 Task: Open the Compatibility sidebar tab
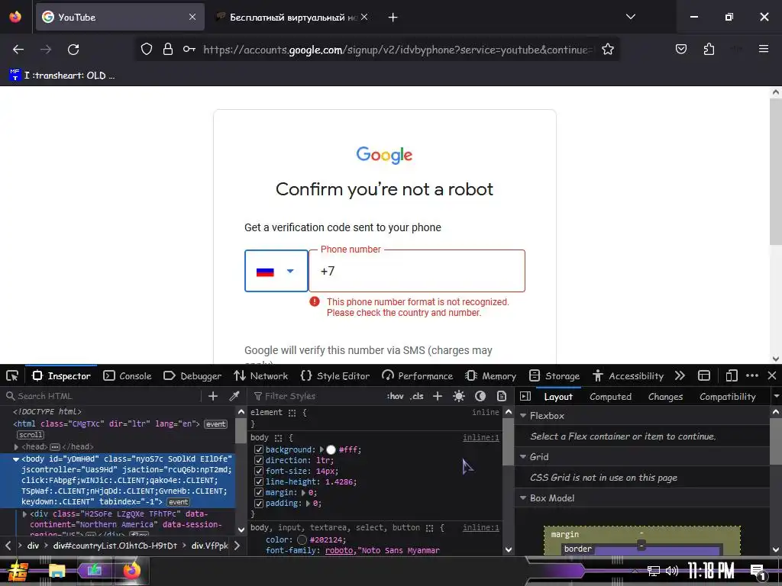[x=728, y=397]
